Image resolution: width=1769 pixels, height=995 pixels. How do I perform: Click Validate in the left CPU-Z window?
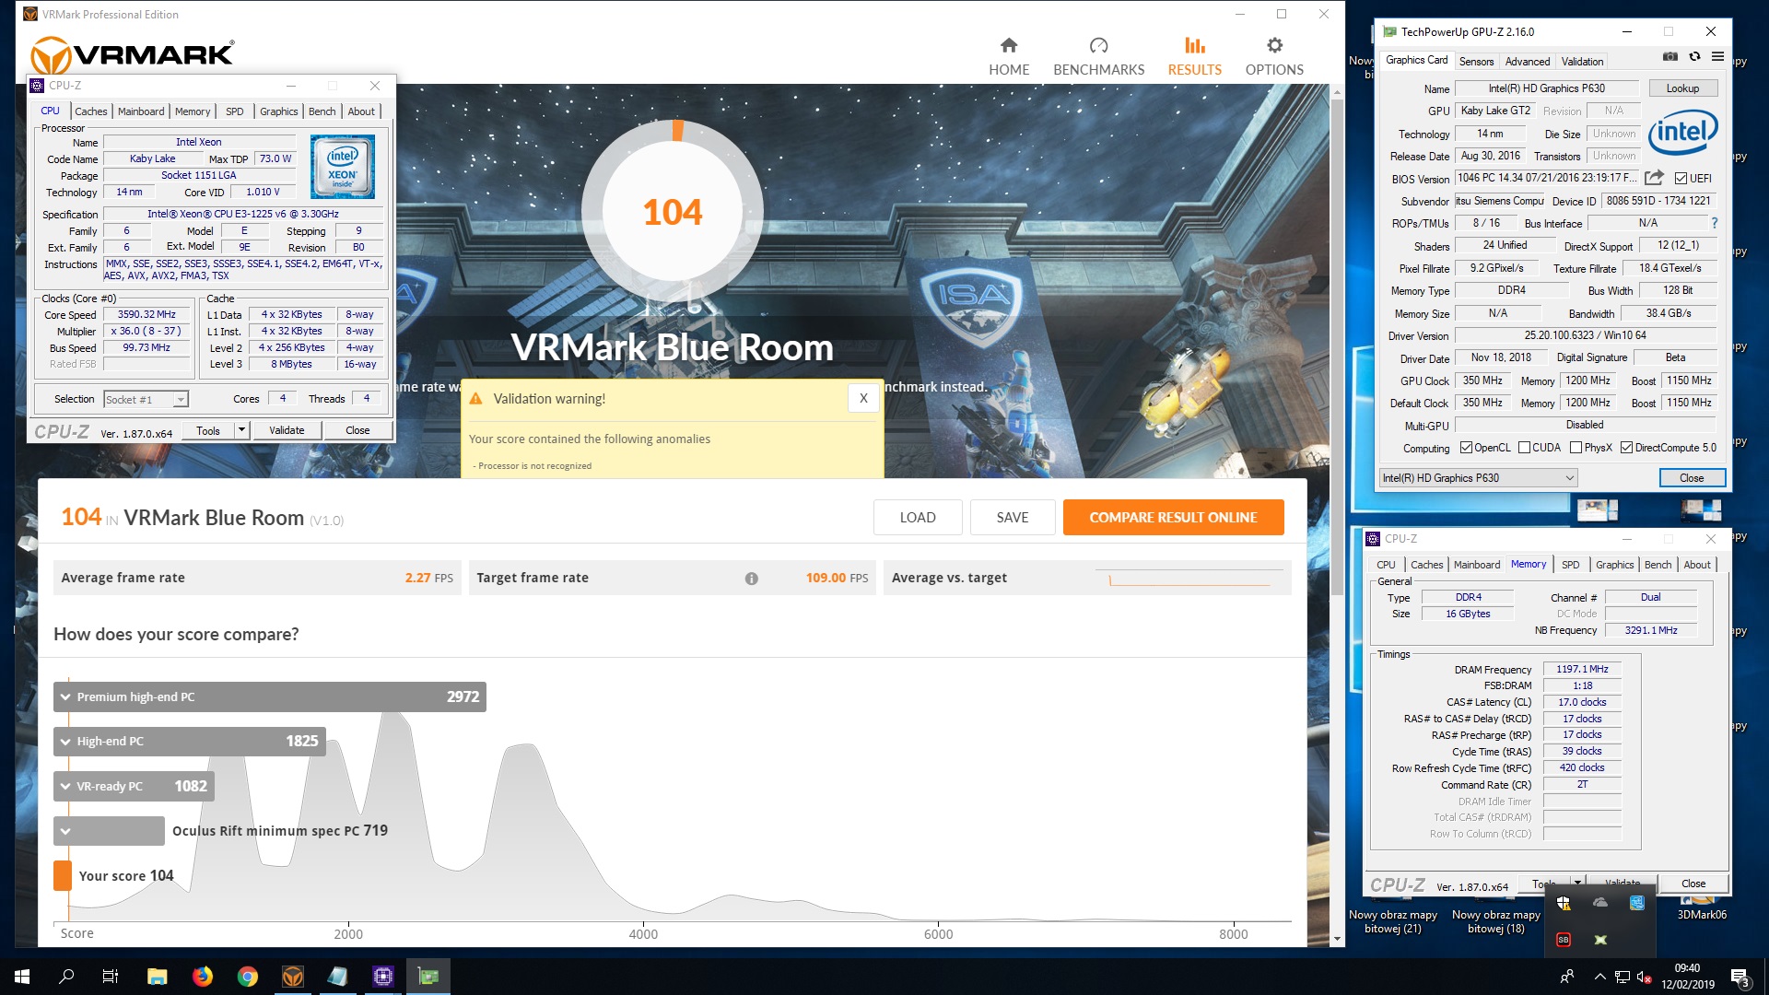point(287,430)
